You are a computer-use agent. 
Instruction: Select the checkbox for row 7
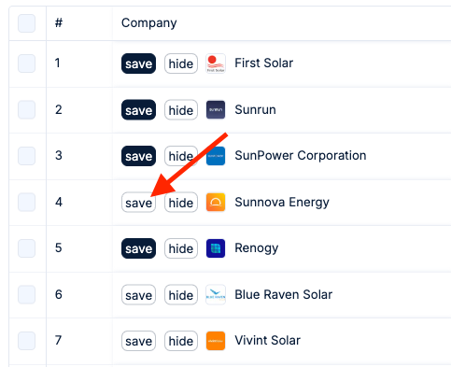point(26,341)
